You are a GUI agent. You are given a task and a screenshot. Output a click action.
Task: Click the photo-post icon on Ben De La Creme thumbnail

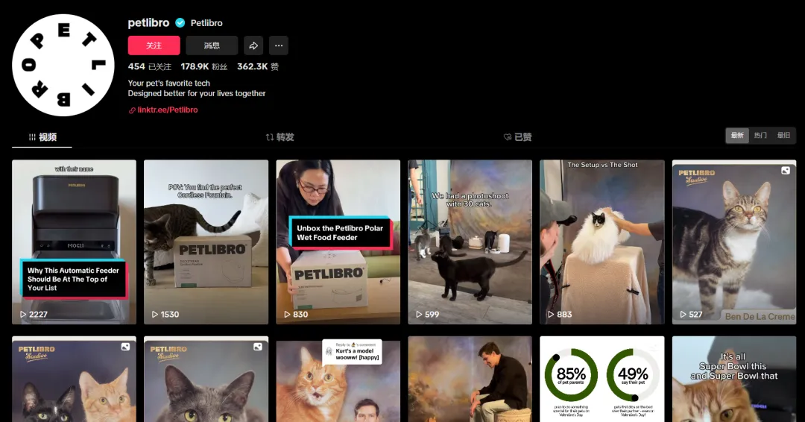click(x=786, y=171)
